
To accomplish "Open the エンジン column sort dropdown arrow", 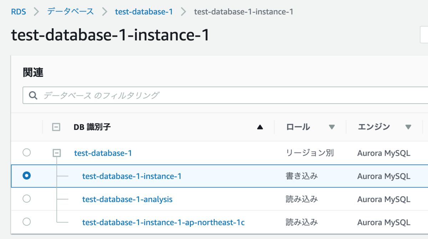I will pos(408,127).
